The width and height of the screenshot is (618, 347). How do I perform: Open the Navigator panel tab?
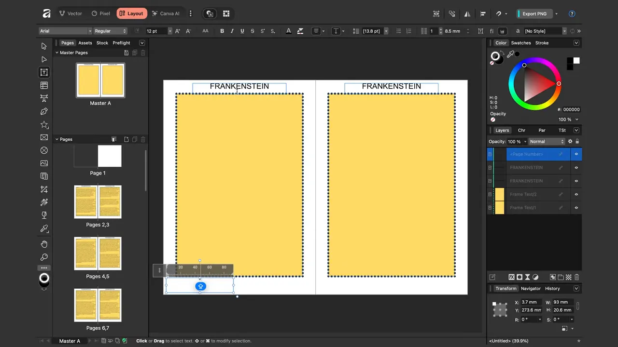[531, 288]
